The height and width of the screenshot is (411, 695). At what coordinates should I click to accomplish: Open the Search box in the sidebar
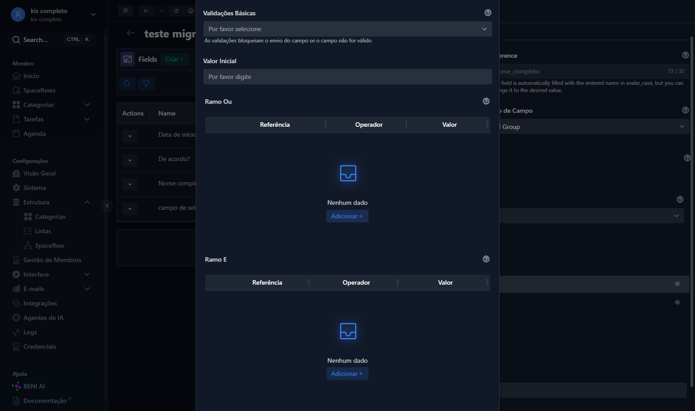[x=51, y=40]
